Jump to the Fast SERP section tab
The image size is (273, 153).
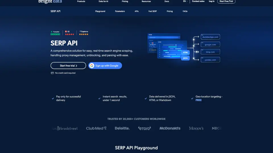point(152,11)
